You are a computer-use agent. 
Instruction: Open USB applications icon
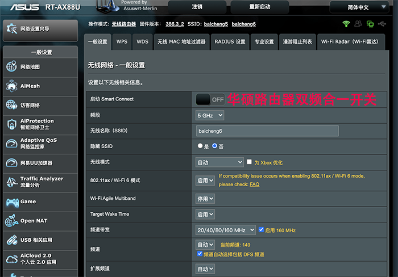click(x=12, y=240)
